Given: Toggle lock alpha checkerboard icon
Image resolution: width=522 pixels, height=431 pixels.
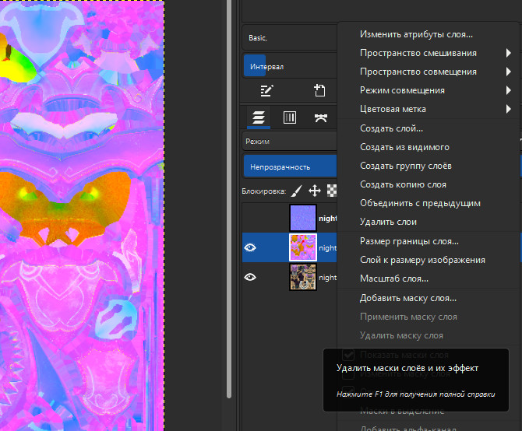Looking at the screenshot, I should coord(332,191).
